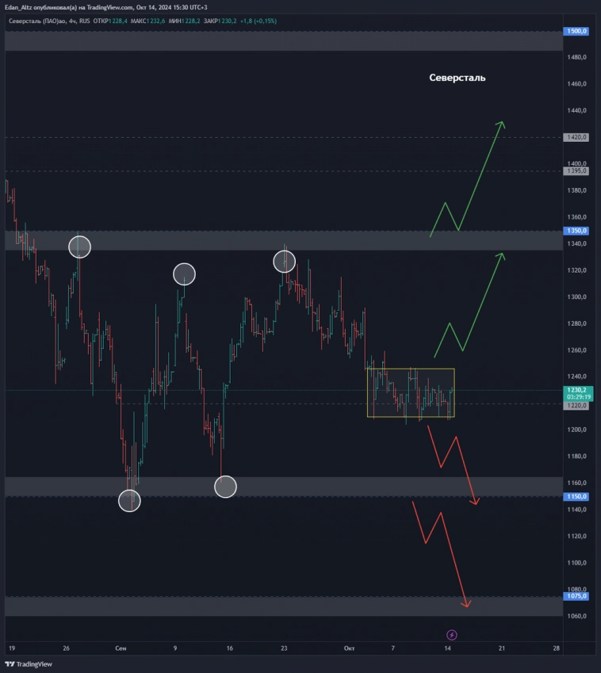Select the circle marker near September 9 high
The height and width of the screenshot is (673, 601).
click(184, 274)
